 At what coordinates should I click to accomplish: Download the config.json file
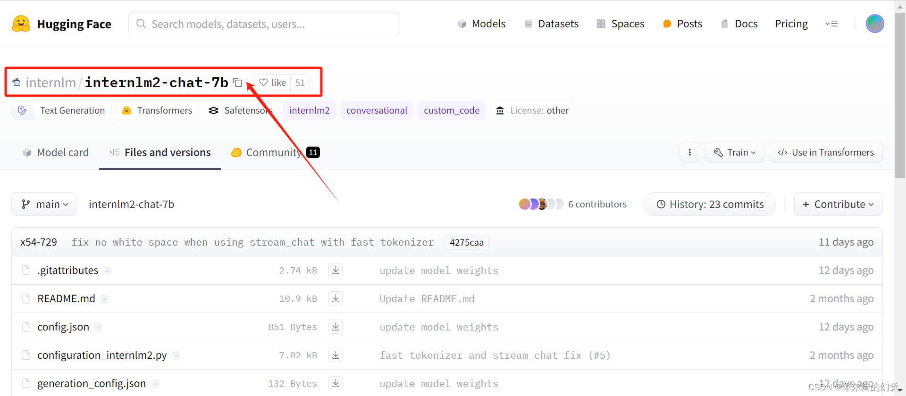click(336, 327)
